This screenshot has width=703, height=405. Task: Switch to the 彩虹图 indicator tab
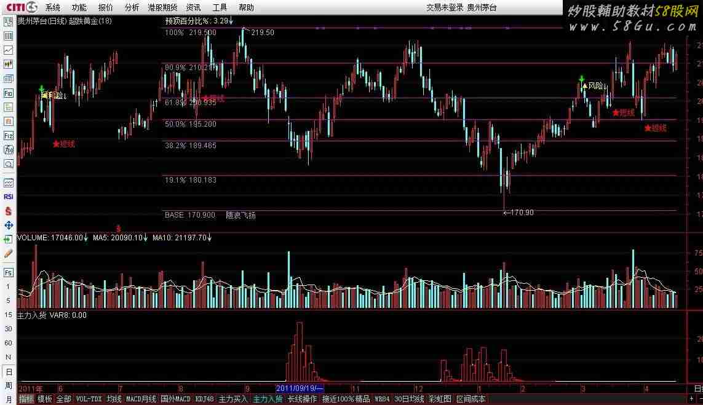[440, 399]
